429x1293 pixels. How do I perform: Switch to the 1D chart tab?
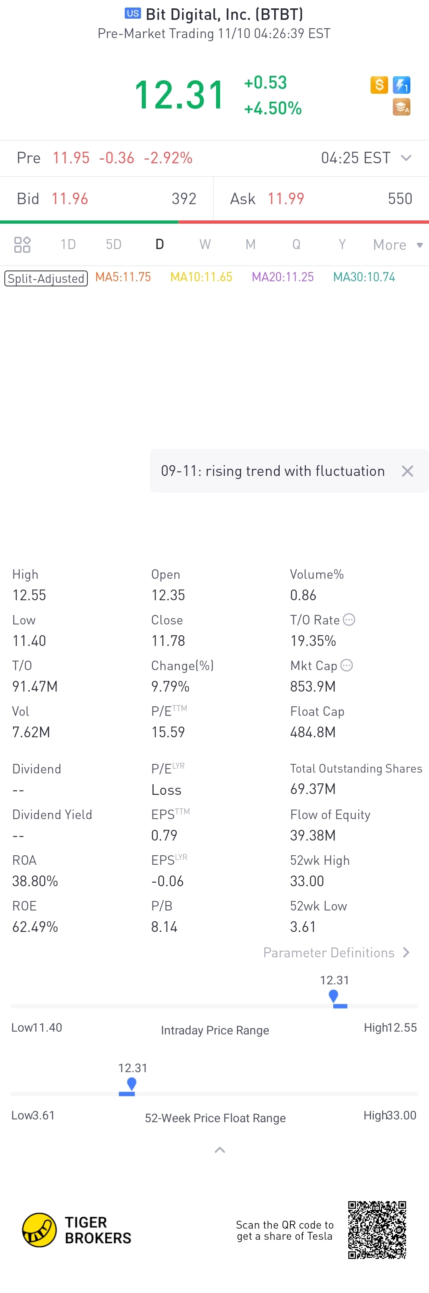(68, 244)
